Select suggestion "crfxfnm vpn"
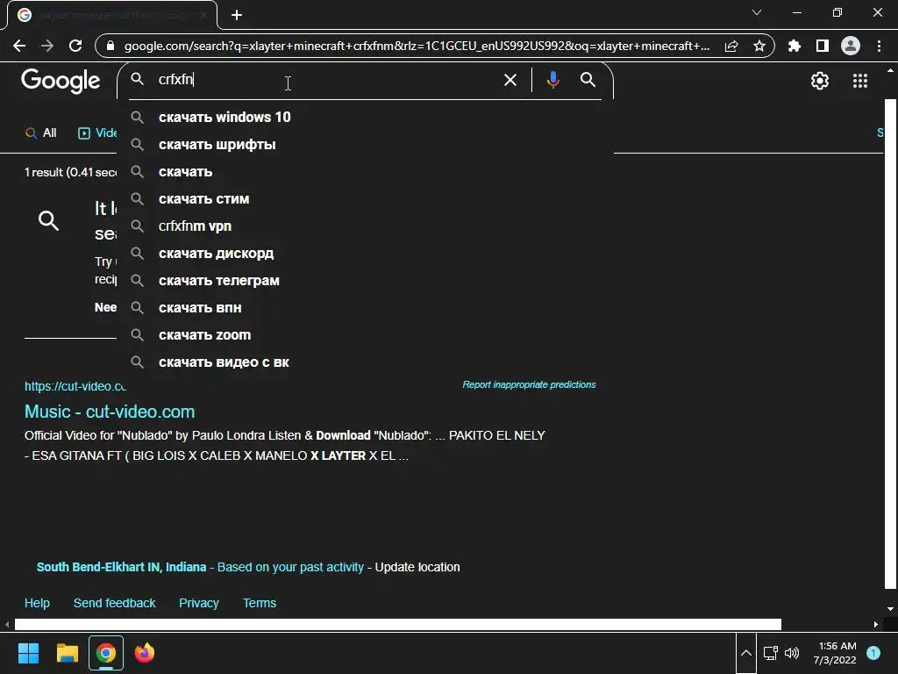898x674 pixels. [365, 226]
